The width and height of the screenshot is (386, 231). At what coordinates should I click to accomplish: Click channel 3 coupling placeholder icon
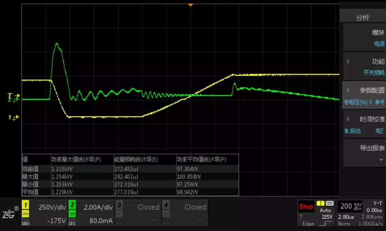pos(119,214)
